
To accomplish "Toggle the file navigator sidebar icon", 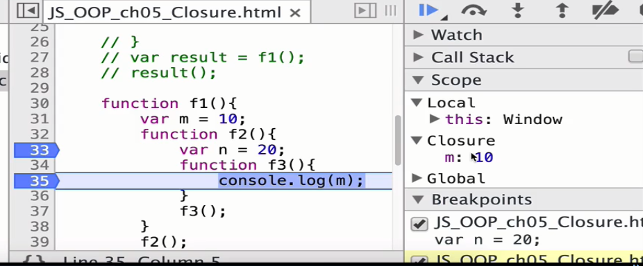I will 28,11.
